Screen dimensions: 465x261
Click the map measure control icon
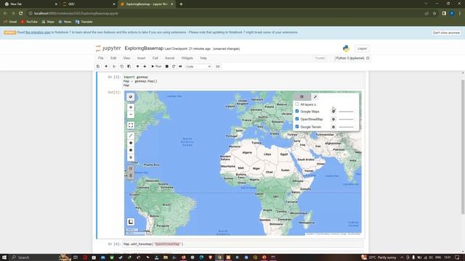tap(131, 222)
